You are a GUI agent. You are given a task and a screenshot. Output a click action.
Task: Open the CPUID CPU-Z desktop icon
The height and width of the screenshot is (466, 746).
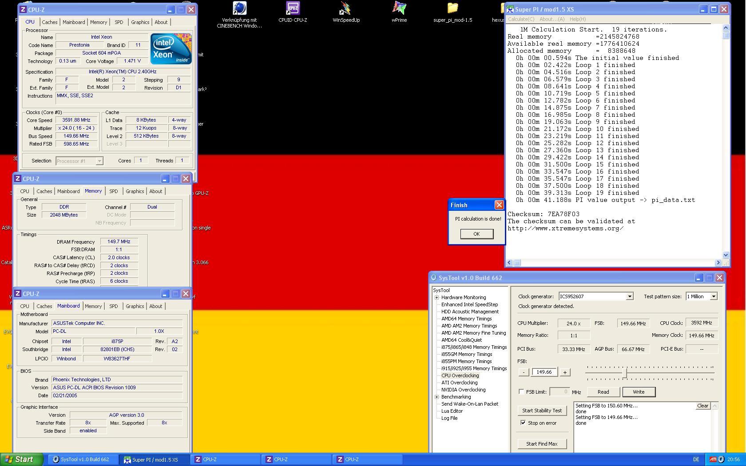tap(293, 8)
